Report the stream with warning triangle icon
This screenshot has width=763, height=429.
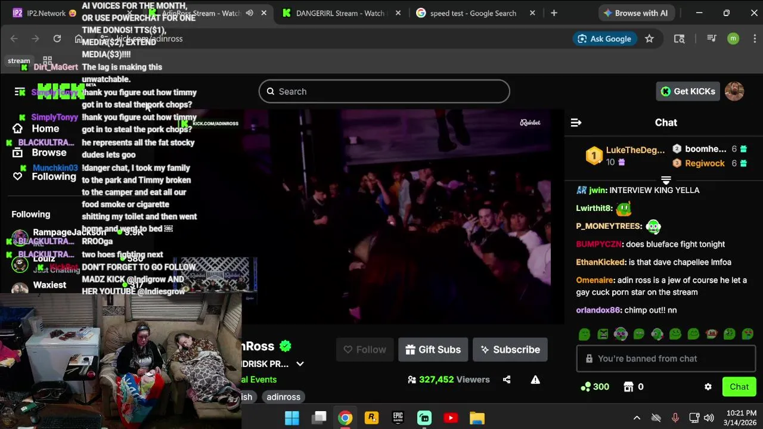pyautogui.click(x=535, y=380)
